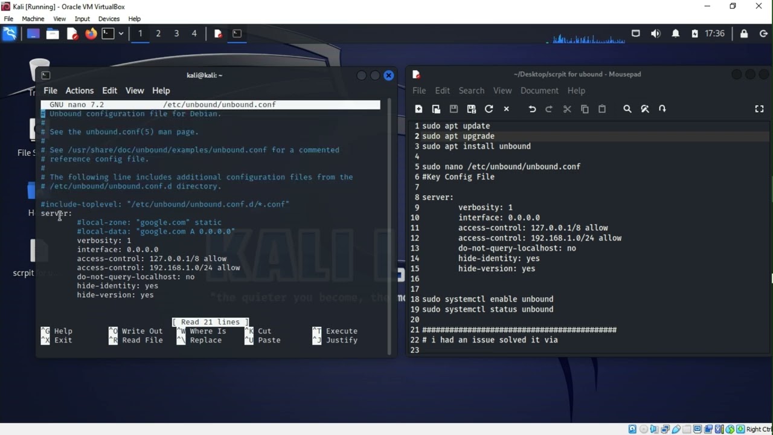This screenshot has height=435, width=773.
Task: Focus Mousepad window in panel tasklist
Action: 218,34
